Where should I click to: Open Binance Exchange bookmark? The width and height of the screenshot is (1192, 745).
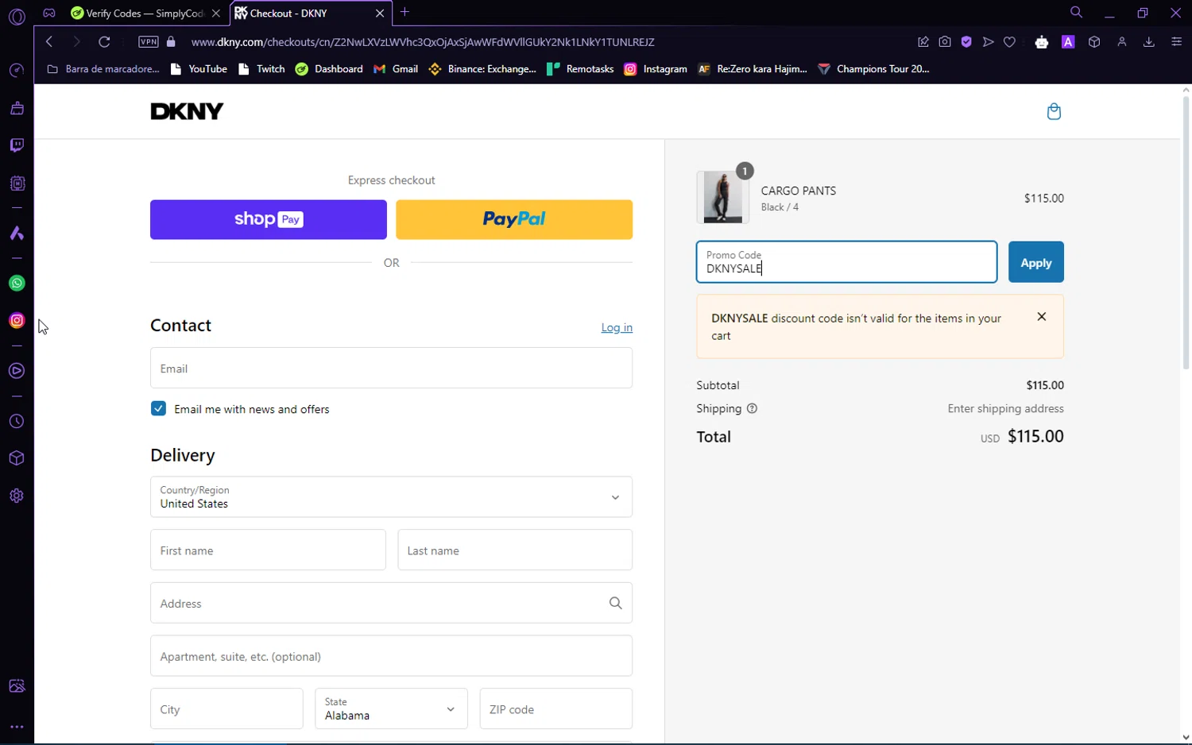[482, 69]
